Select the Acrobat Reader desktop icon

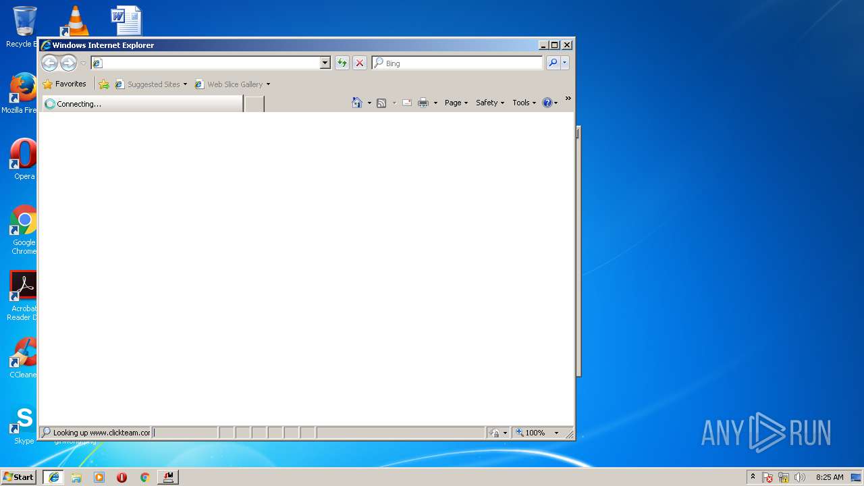tap(22, 296)
